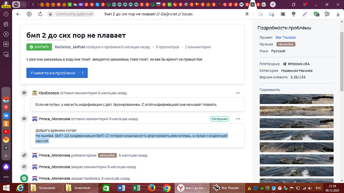This screenshot has width=344, height=193.
Task: Click the VK icon in sidebar
Action: coord(6,115)
